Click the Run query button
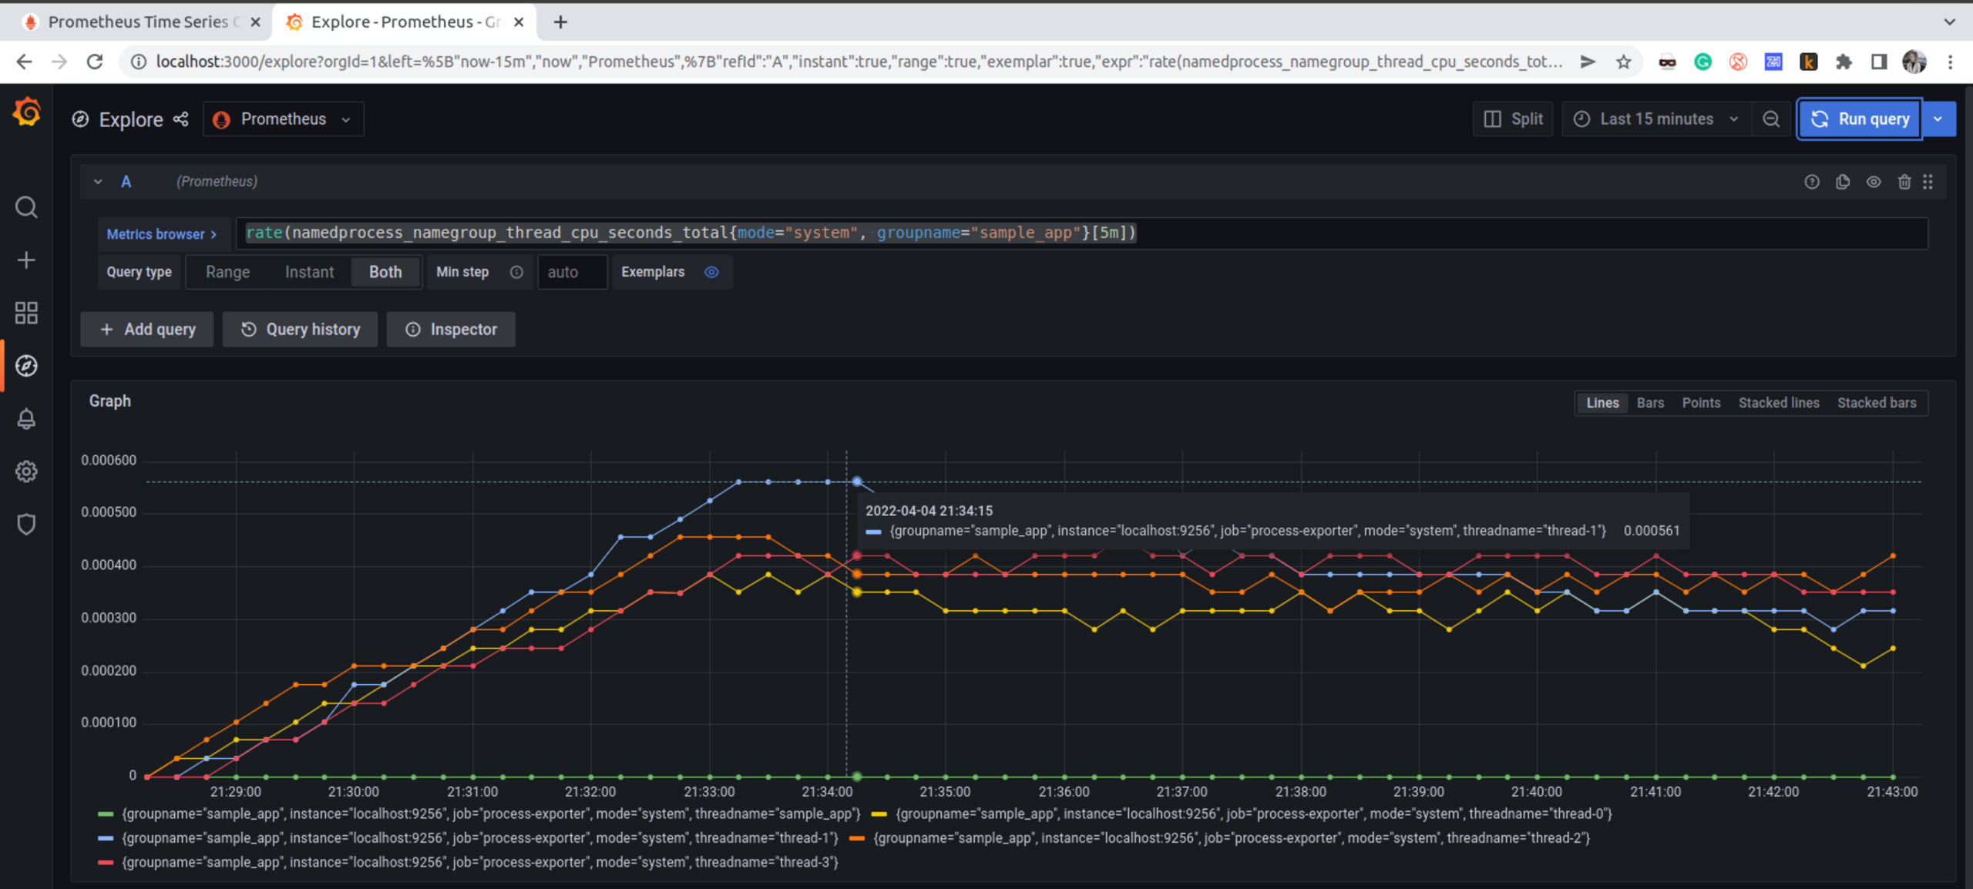The height and width of the screenshot is (889, 1973). [x=1860, y=119]
